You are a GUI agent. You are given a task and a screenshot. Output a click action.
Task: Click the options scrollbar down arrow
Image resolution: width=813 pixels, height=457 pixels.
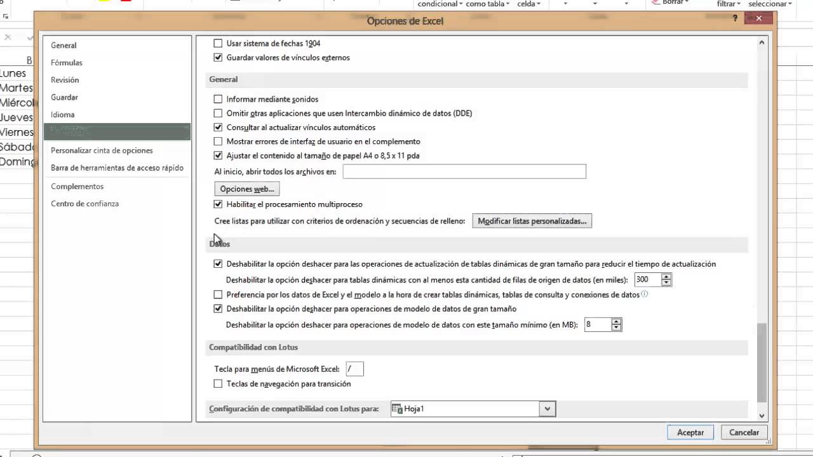click(762, 416)
